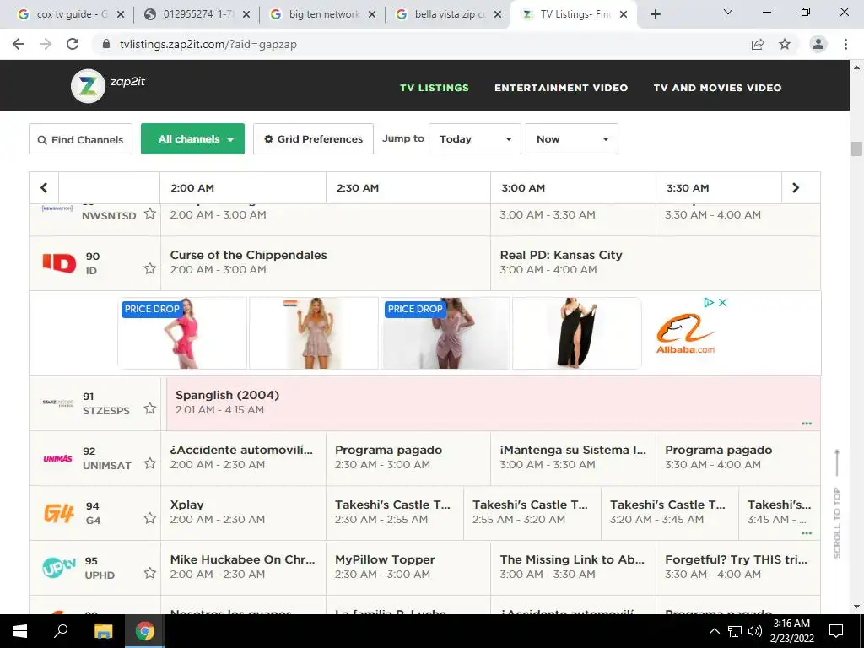This screenshot has height=648, width=864.
Task: Select TV Listings nav item
Action: click(435, 88)
